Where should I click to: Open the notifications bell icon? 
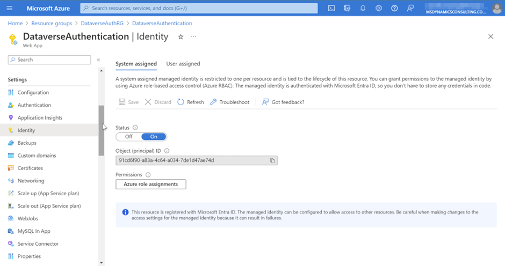363,9
